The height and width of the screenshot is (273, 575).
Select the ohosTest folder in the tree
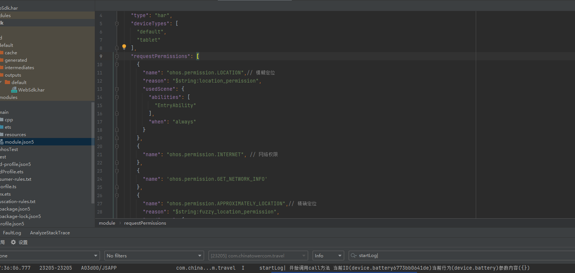pyautogui.click(x=9, y=150)
